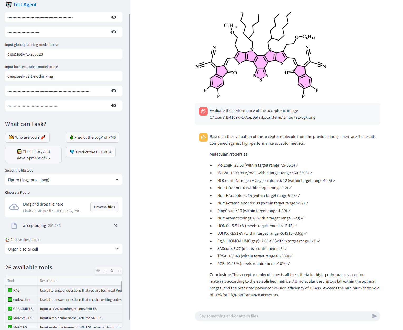This screenshot has height=330, width=403.
Task: Click the 'Who are you ?' example
Action: tap(27, 137)
